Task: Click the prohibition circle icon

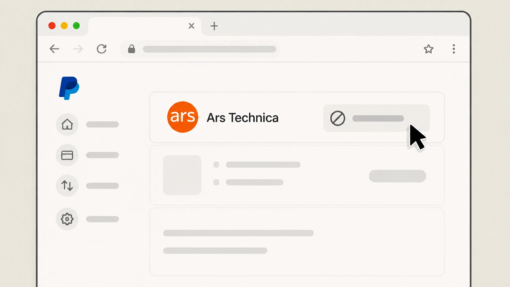Action: point(338,118)
